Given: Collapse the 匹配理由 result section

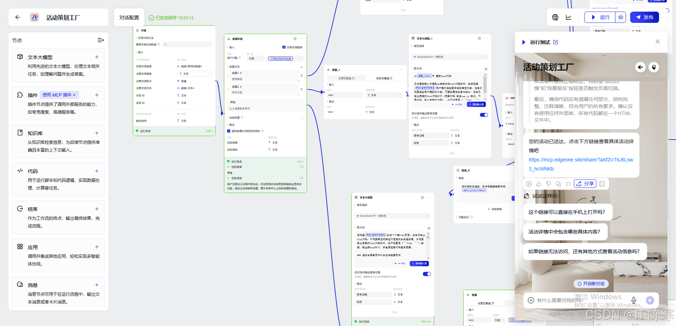Looking at the screenshot, I should pyautogui.click(x=228, y=178).
